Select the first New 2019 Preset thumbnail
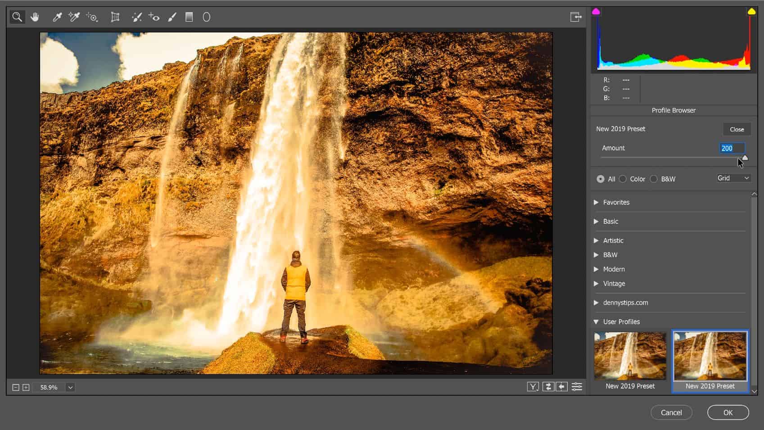Viewport: 764px width, 430px height. [x=630, y=356]
